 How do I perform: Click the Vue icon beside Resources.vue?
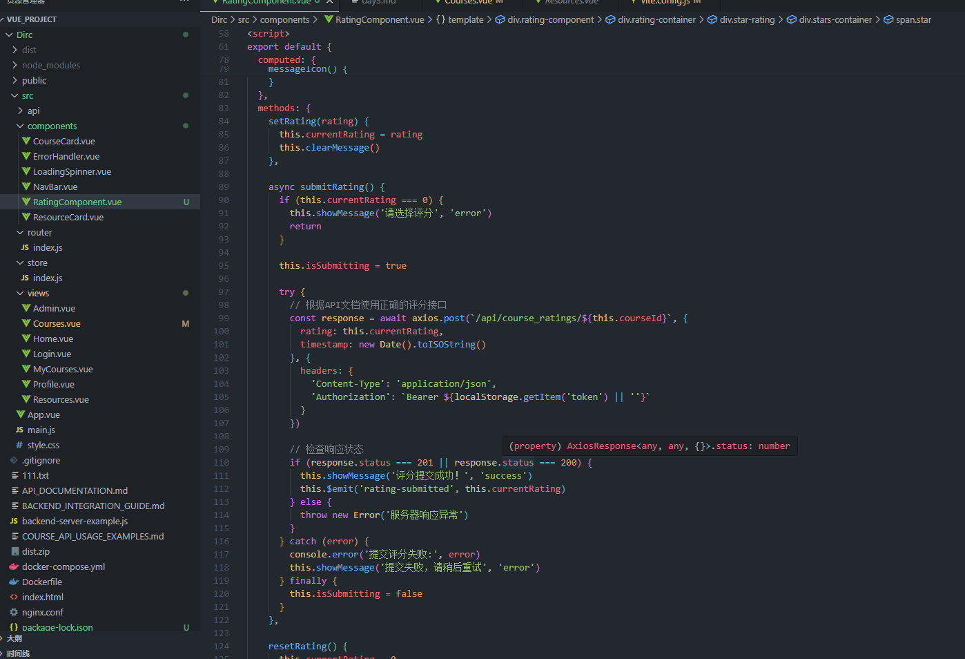[x=26, y=399]
